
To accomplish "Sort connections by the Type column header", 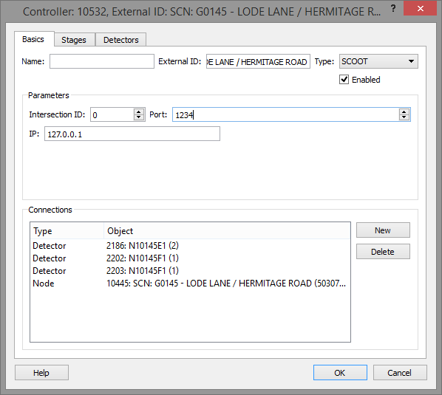I will tap(67, 231).
